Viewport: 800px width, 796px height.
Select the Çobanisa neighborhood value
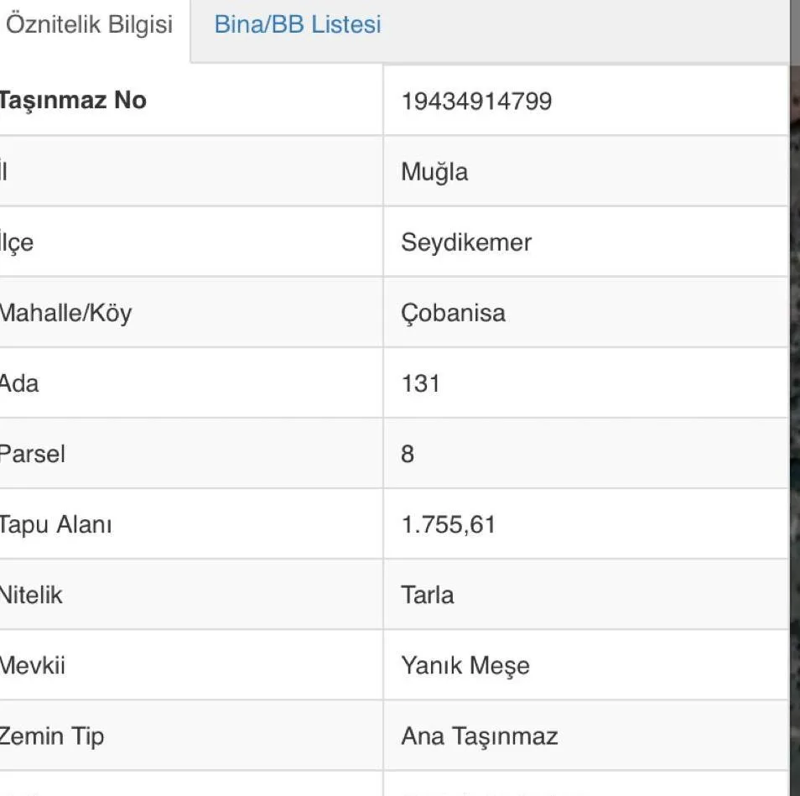pyautogui.click(x=453, y=314)
